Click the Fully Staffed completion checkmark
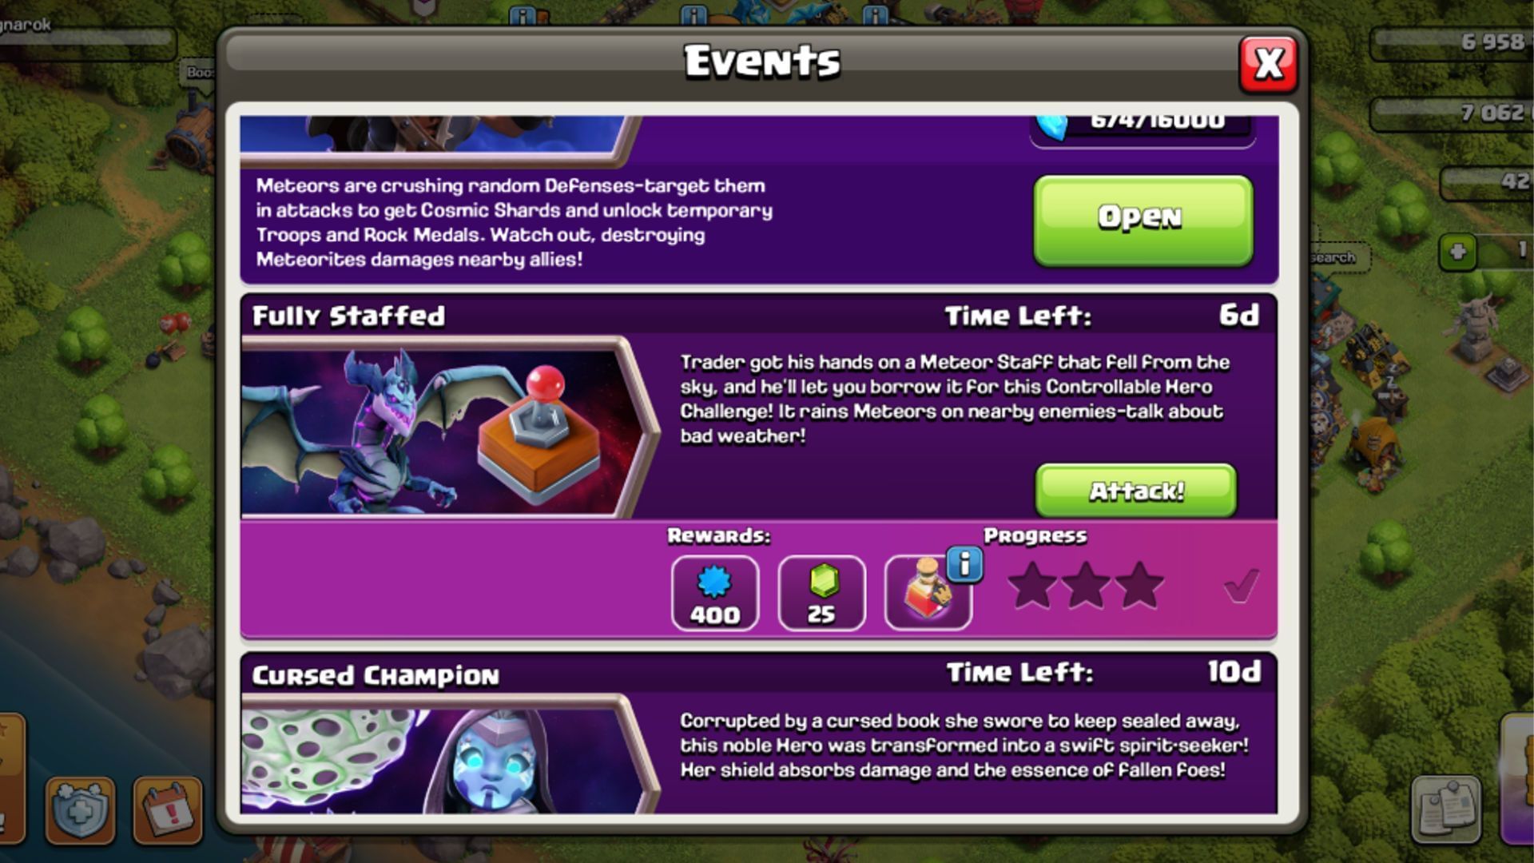This screenshot has width=1534, height=863. pos(1241,587)
